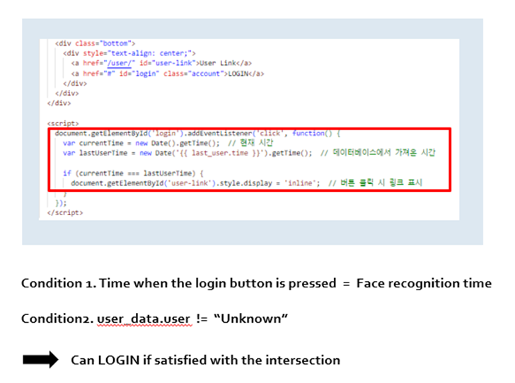Screen dimensions: 515x383
Task: Click the 'var currentTime' declaration
Action: pos(93,143)
